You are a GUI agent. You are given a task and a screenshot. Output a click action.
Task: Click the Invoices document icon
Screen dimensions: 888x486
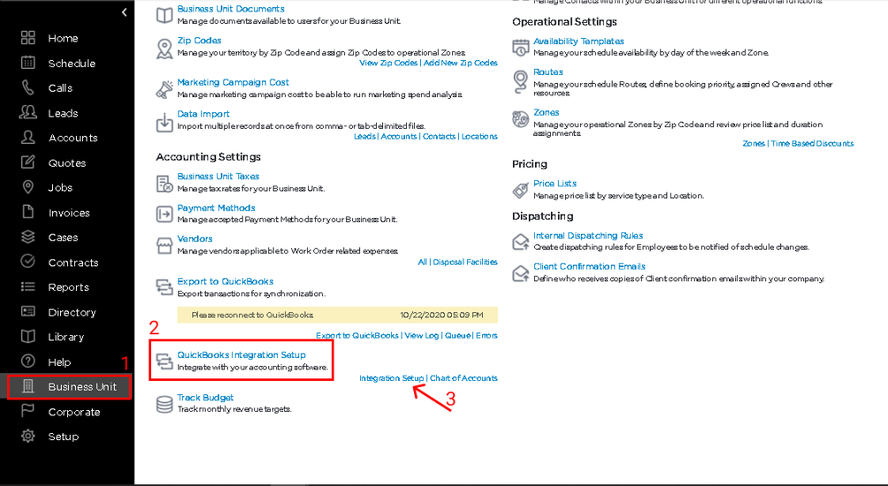pyautogui.click(x=27, y=212)
